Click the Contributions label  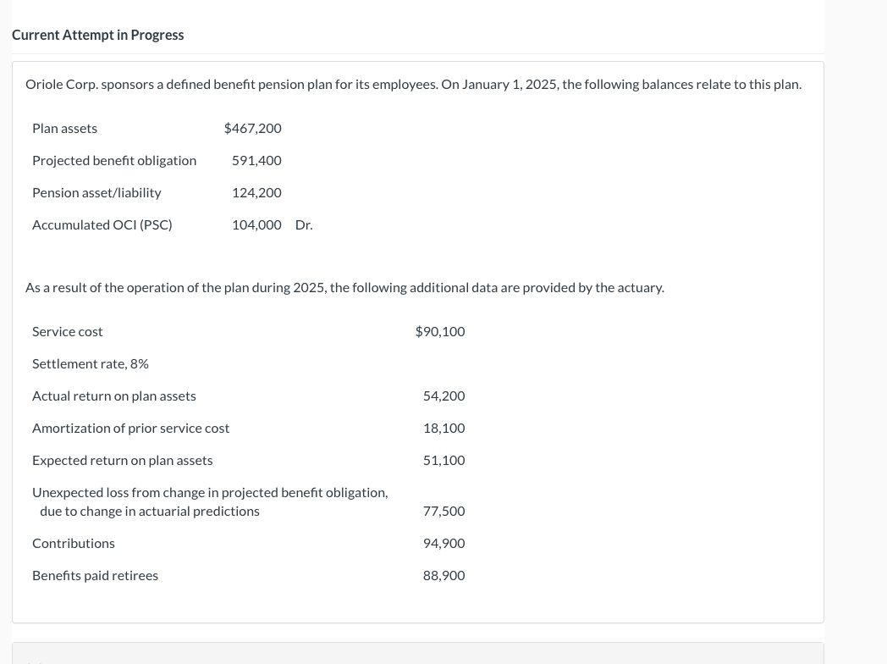(x=74, y=543)
